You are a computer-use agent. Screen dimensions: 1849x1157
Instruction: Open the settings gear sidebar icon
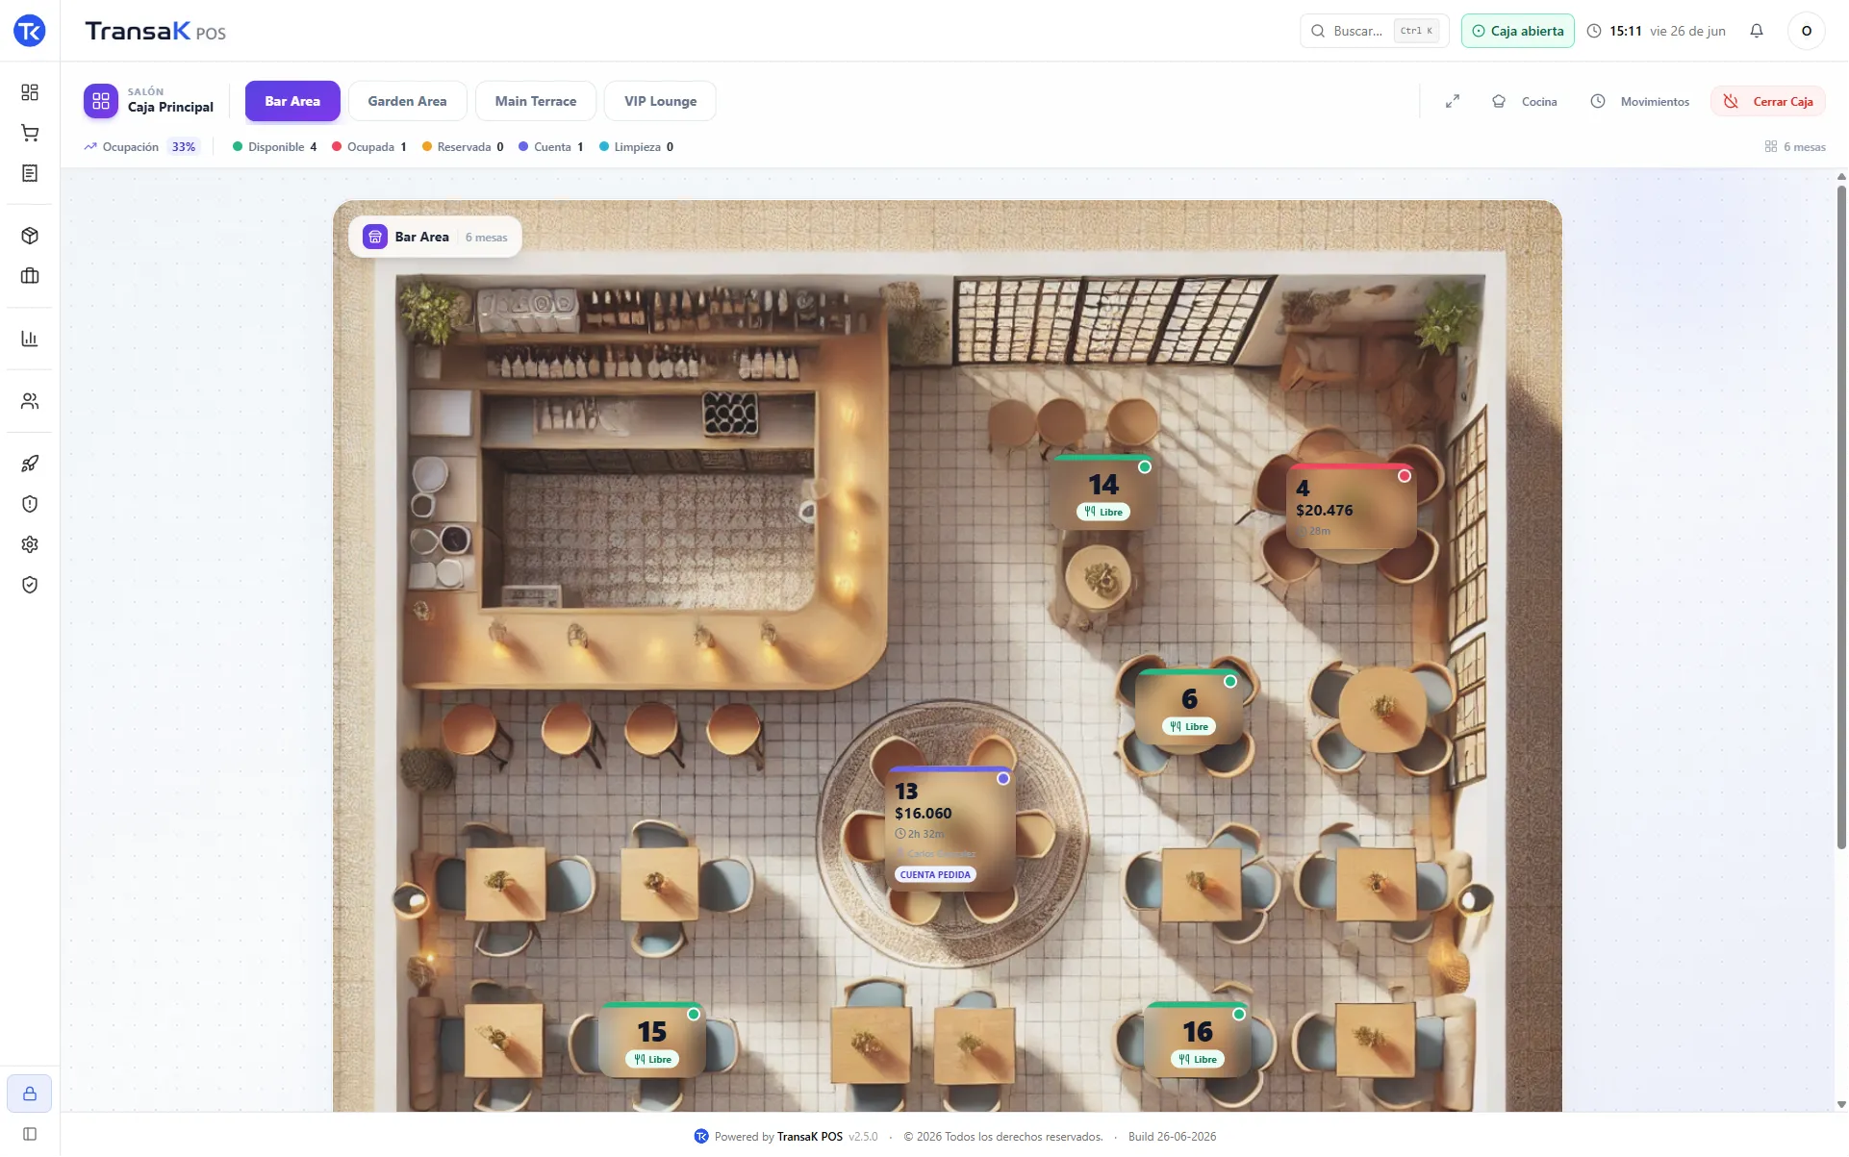point(30,544)
